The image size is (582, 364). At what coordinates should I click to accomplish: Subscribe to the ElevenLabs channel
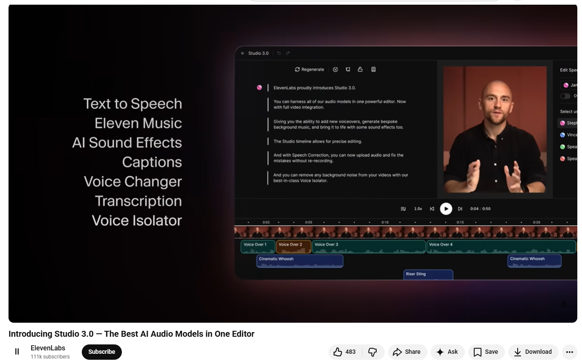[102, 352]
